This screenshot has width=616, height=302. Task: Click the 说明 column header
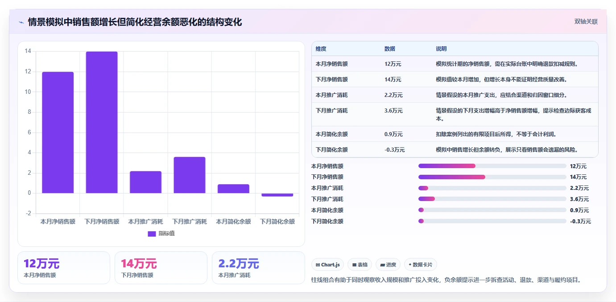[441, 49]
